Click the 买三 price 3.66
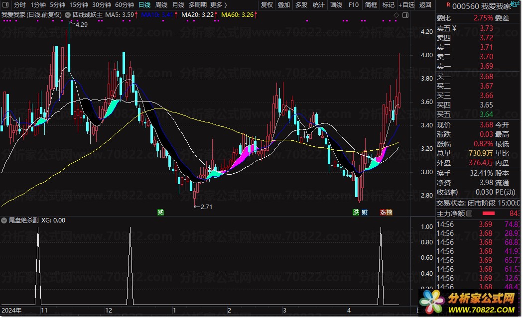Viewport: 523px width, 318px height. [486, 96]
